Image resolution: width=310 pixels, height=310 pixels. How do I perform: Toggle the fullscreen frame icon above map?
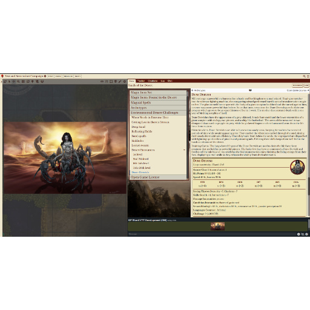tap(111, 82)
